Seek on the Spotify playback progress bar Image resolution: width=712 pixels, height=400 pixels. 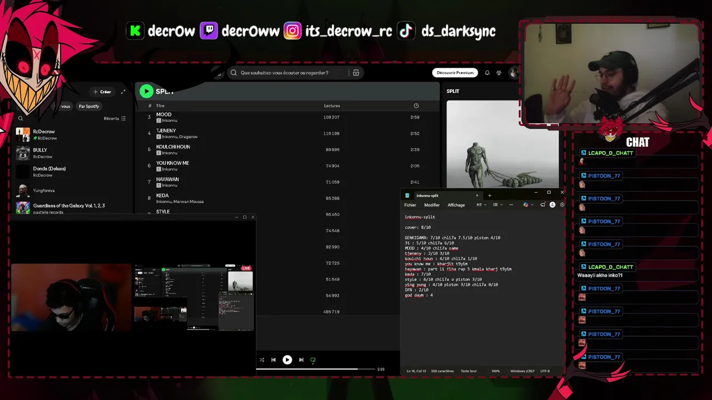[315, 369]
